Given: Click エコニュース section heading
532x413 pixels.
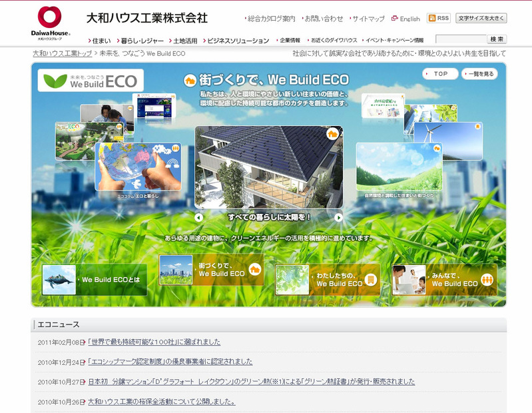Looking at the screenshot, I should click(59, 325).
